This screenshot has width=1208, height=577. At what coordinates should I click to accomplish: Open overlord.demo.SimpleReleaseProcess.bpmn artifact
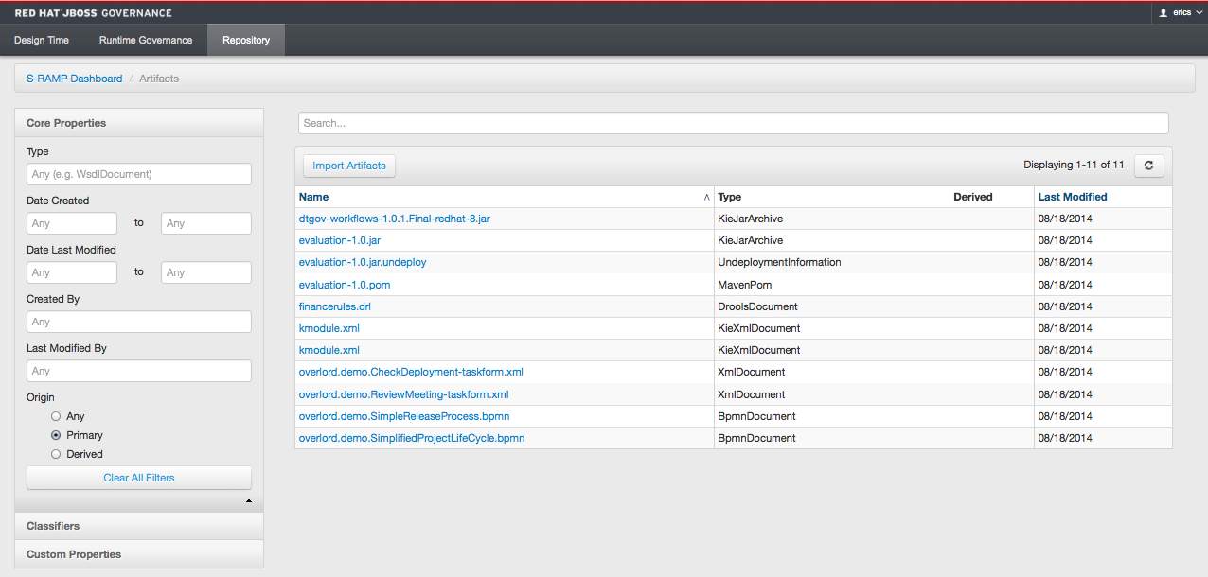[x=405, y=416]
